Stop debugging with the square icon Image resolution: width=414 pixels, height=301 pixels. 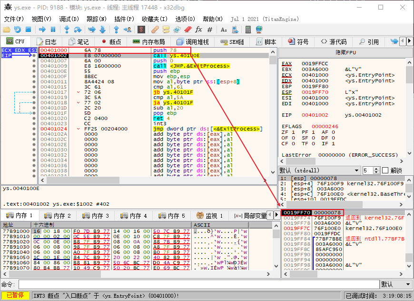tap(28, 30)
